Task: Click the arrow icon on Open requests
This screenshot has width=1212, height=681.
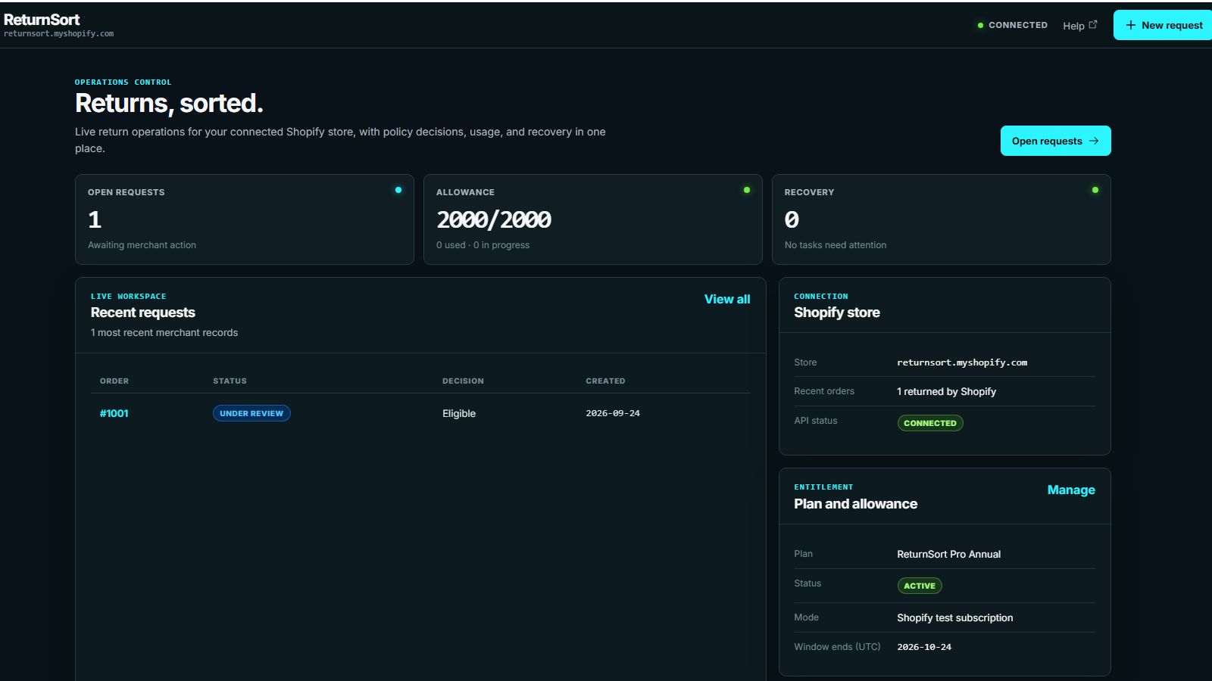Action: [1094, 141]
